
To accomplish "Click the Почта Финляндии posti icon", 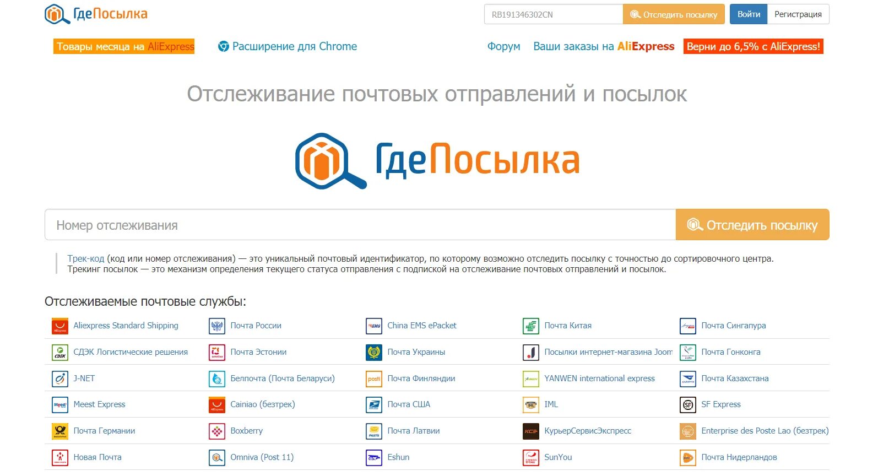I will [x=374, y=379].
